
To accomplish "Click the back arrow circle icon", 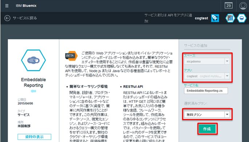I will [x=7, y=18].
